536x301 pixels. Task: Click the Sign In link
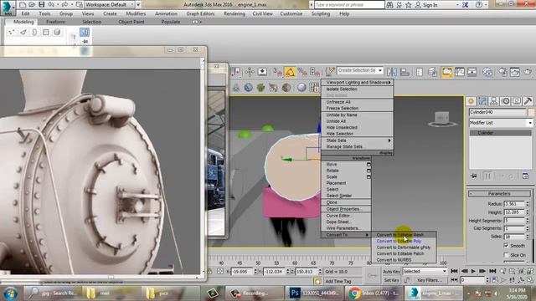coord(430,5)
